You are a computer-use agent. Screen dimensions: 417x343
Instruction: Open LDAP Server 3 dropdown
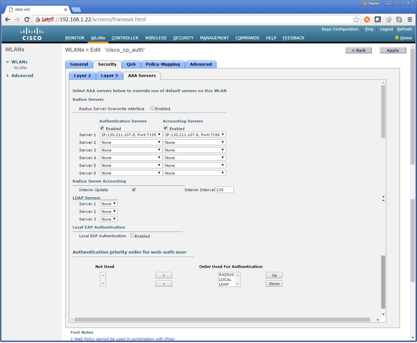pos(109,219)
